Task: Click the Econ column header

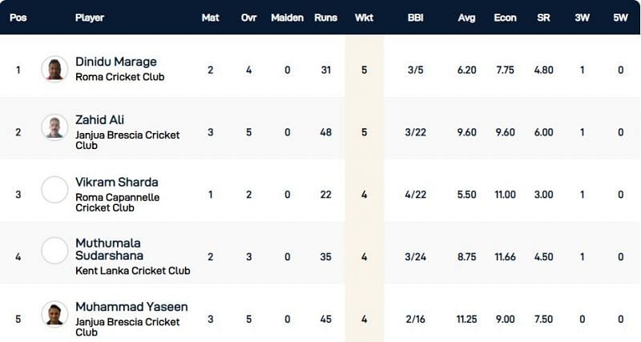Action: click(506, 18)
